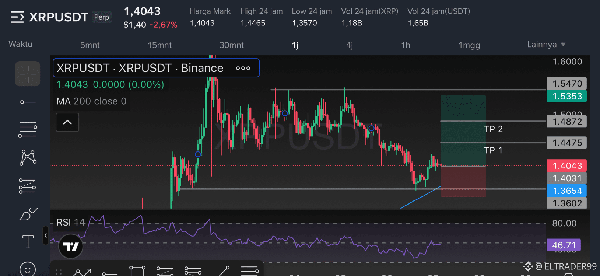Click the purple 46.71 RSI value
Viewport: 600px width, 276px height.
[564, 245]
